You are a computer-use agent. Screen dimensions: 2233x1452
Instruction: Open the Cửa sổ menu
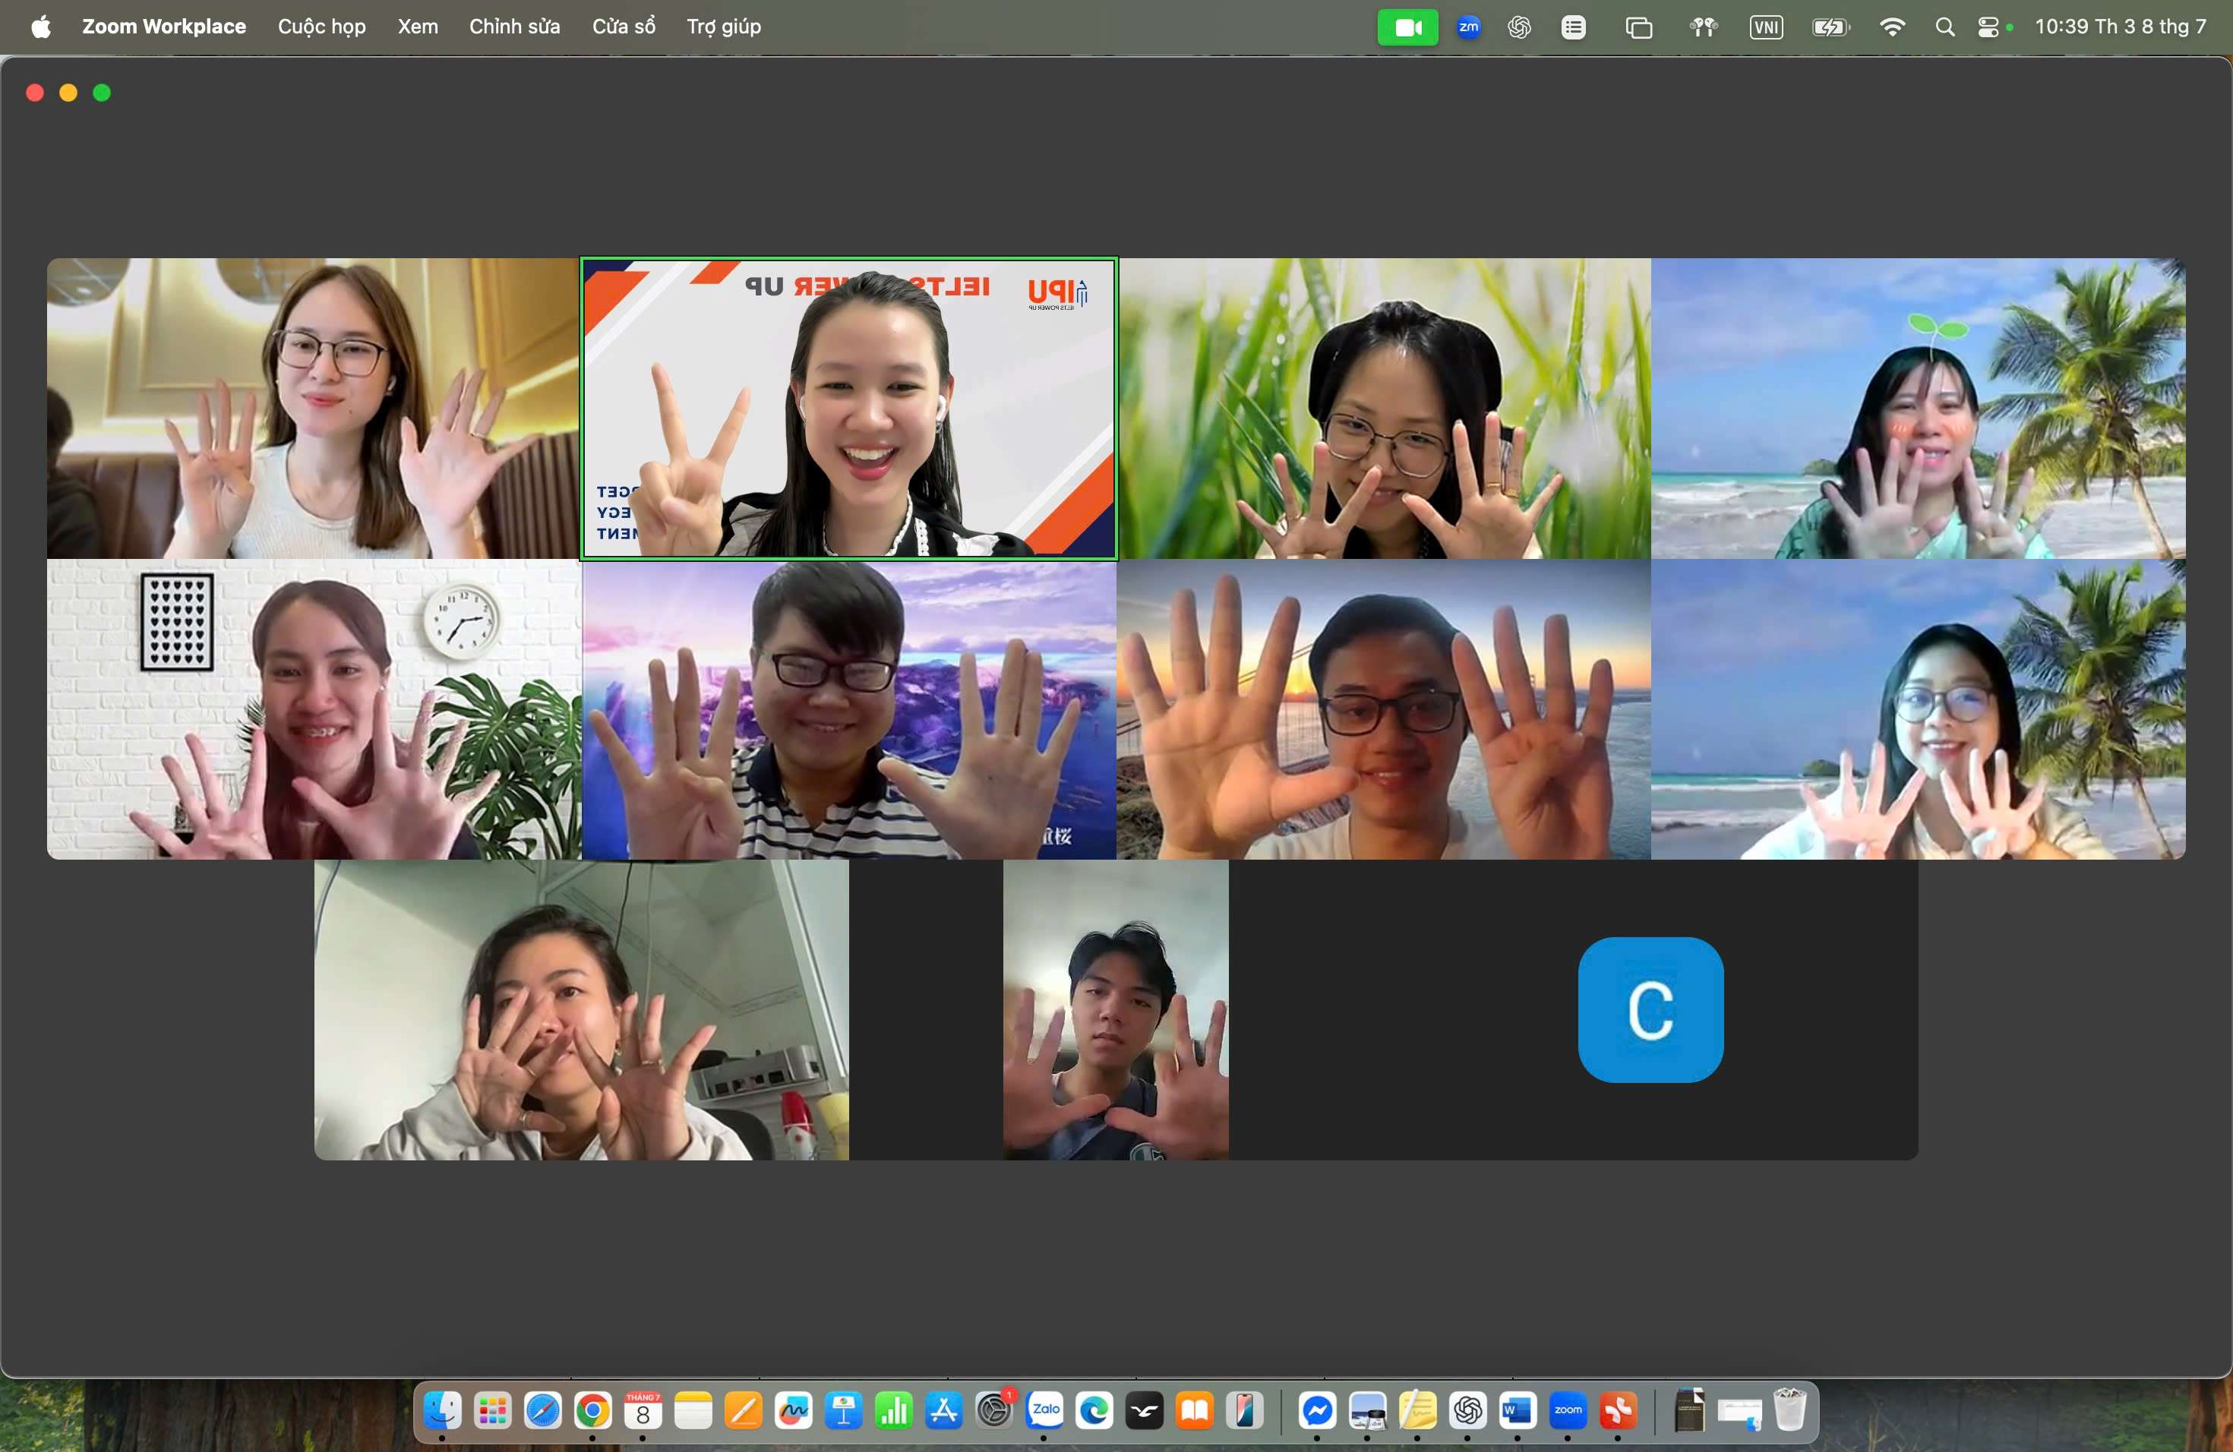623,27
